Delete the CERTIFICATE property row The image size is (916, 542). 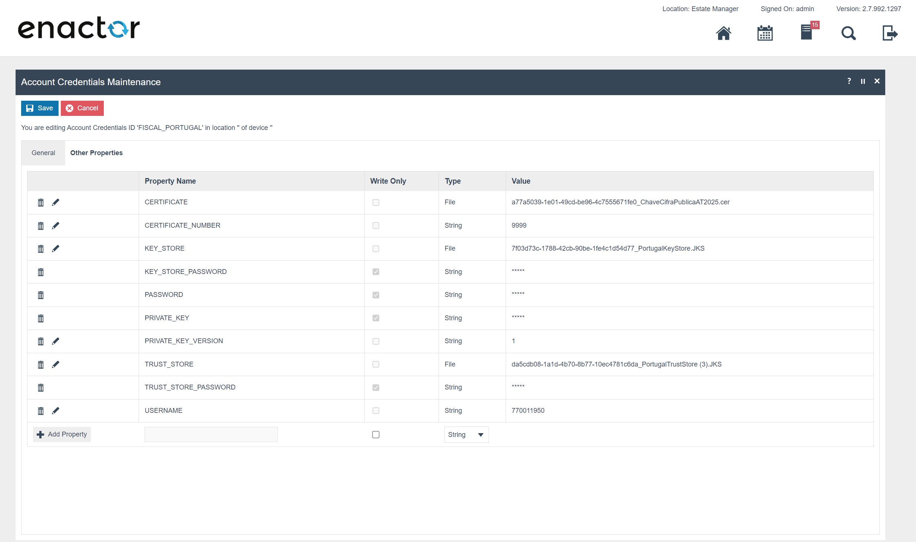[41, 203]
